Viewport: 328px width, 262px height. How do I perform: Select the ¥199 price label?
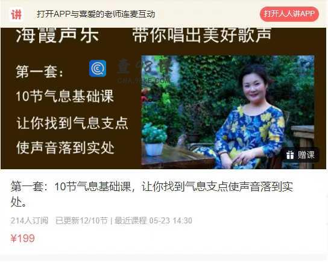tap(22, 238)
